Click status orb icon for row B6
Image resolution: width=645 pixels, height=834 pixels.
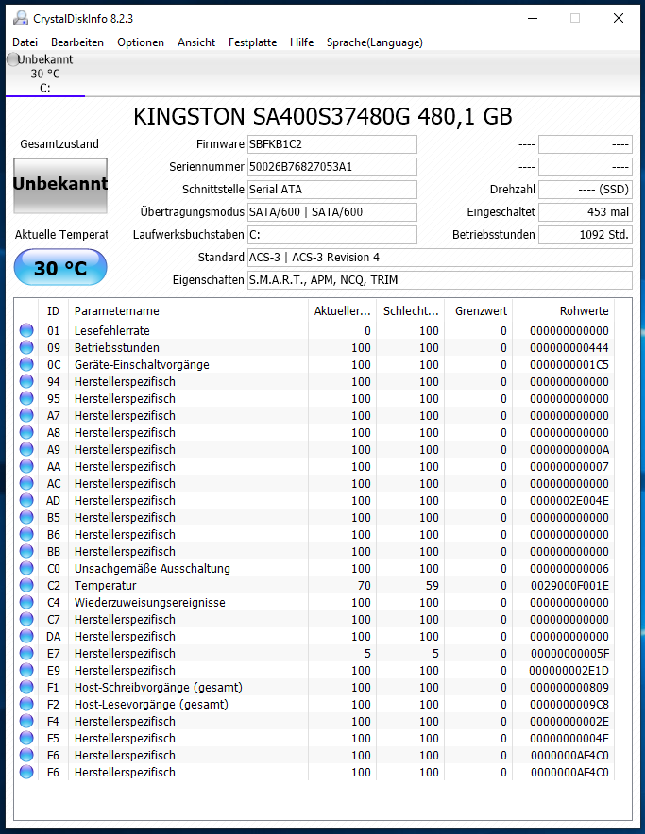[x=26, y=534]
